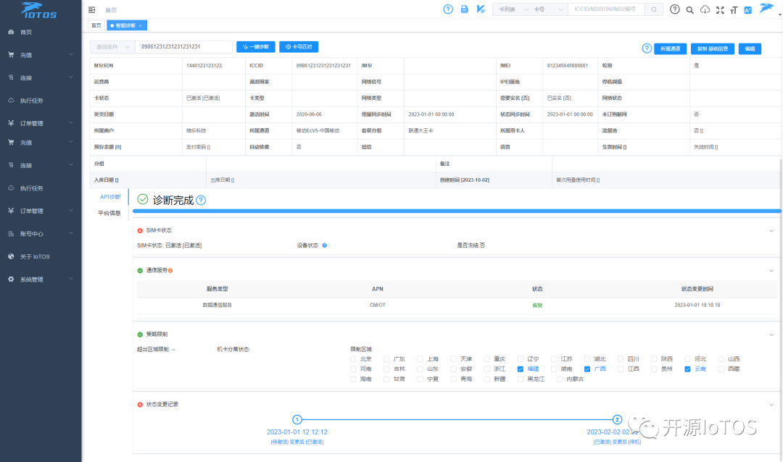This screenshot has width=783, height=462.
Task: Click the red status icon beside 状态变更记录
Action: coord(140,405)
